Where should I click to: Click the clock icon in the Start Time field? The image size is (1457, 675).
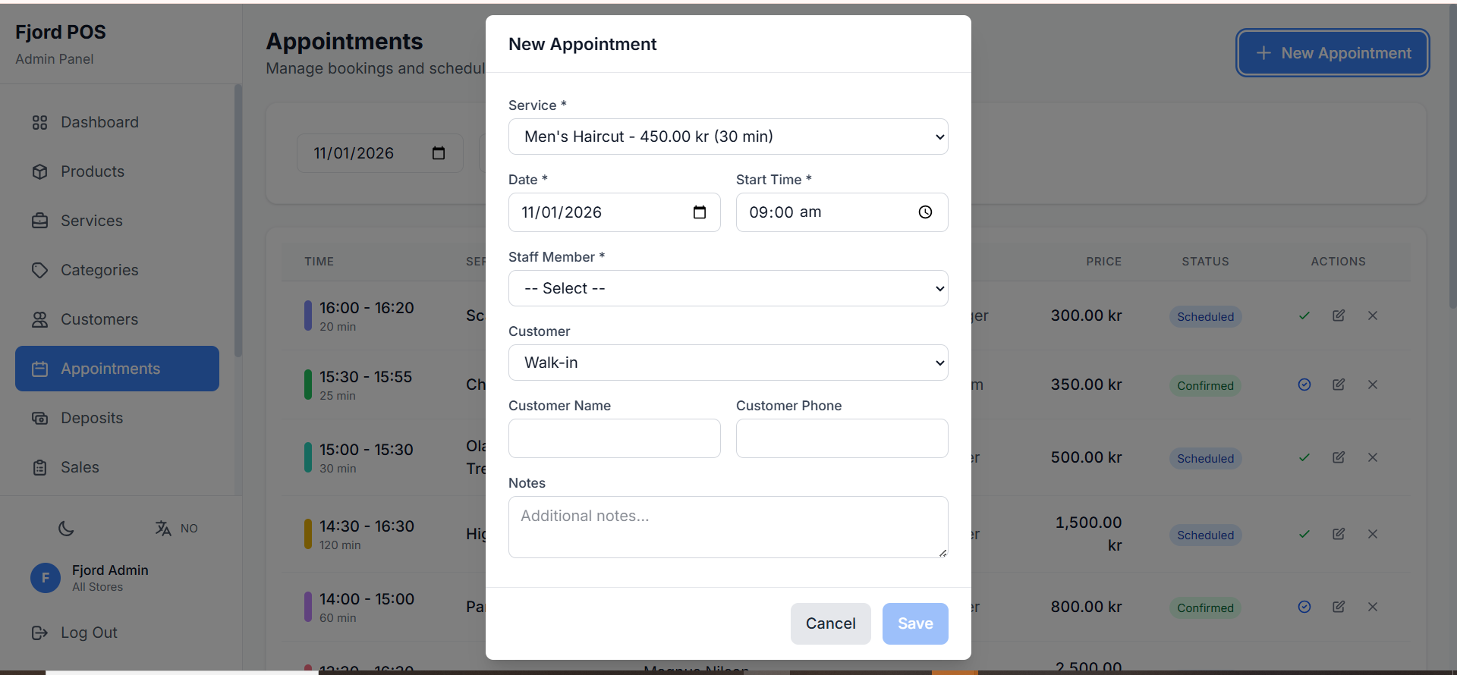(x=925, y=212)
